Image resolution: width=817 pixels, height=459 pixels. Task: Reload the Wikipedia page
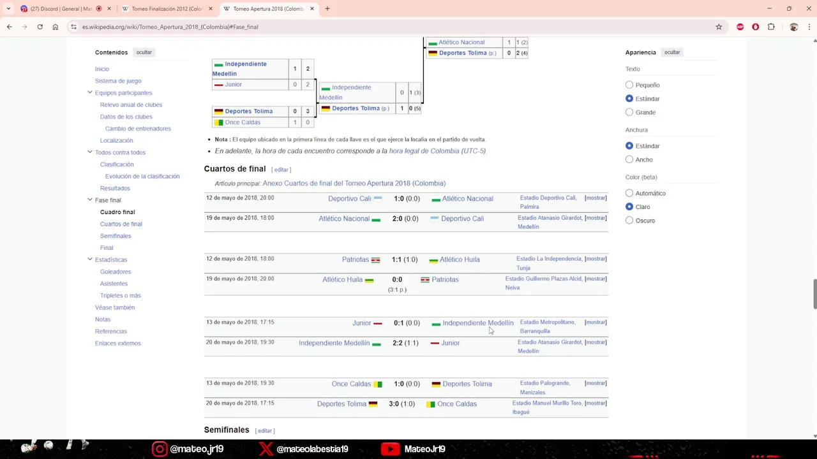coord(40,27)
